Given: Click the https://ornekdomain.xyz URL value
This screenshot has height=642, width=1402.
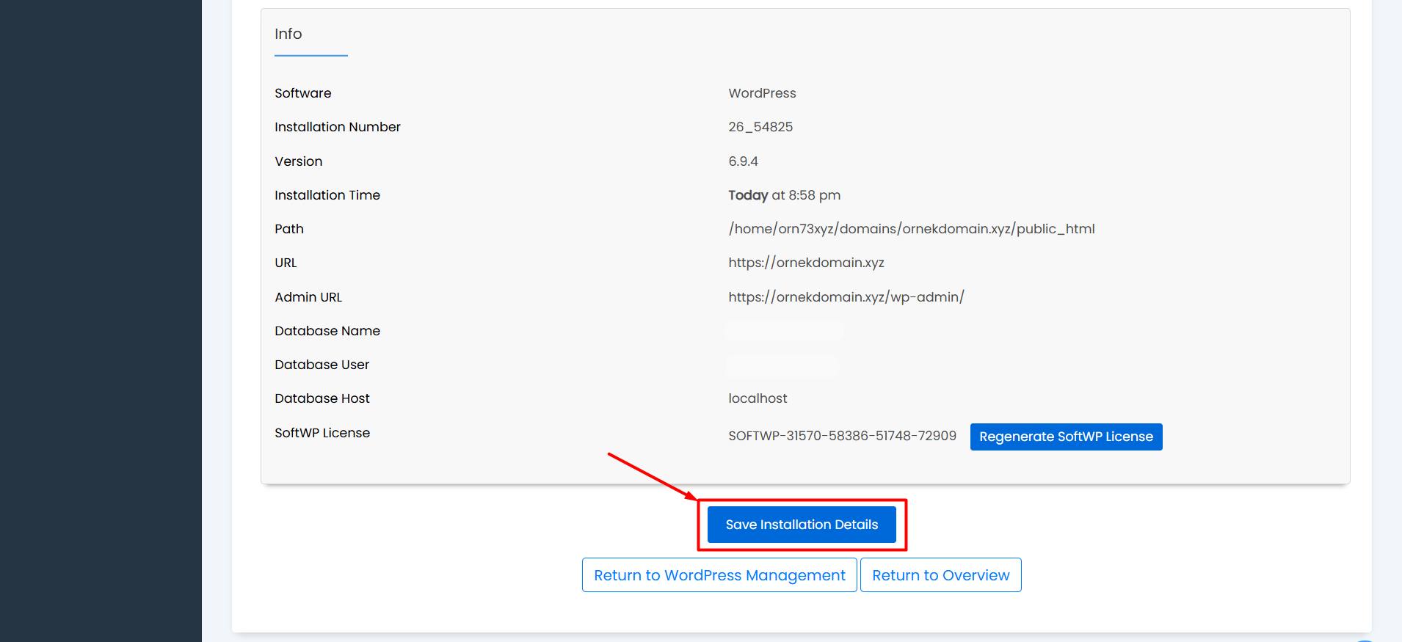Looking at the screenshot, I should tap(806, 263).
